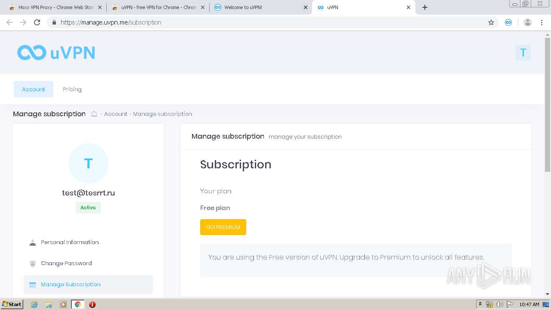The image size is (551, 310).
Task: Click the Action Center flag icon
Action: click(510, 304)
